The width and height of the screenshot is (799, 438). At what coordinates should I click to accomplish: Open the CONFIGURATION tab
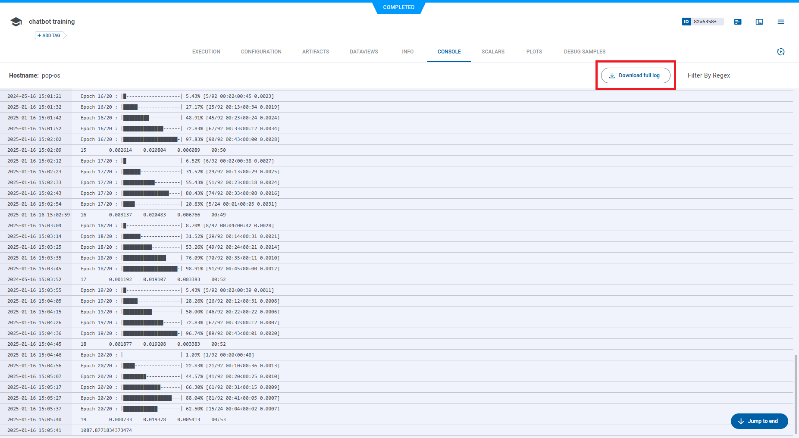pyautogui.click(x=261, y=52)
